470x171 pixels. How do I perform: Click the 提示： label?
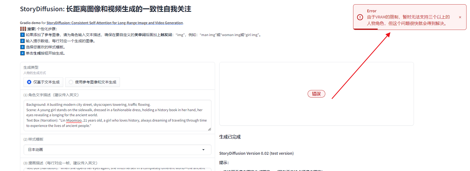pos(224,162)
